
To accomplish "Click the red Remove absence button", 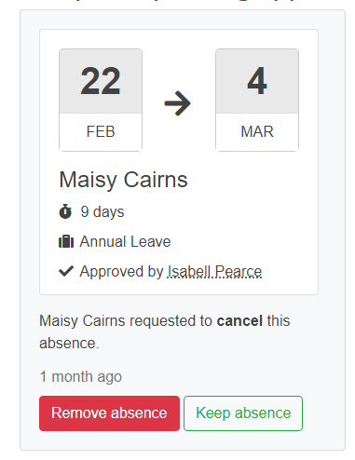I will point(109,413).
